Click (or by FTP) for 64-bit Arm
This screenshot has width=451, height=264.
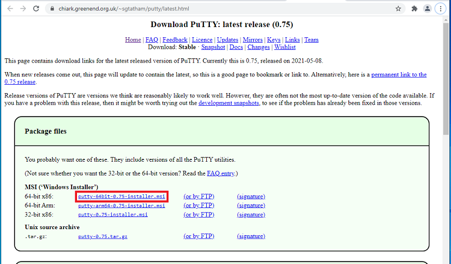[x=199, y=206]
